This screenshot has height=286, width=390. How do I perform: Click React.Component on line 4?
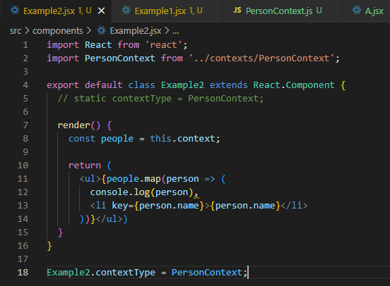294,85
